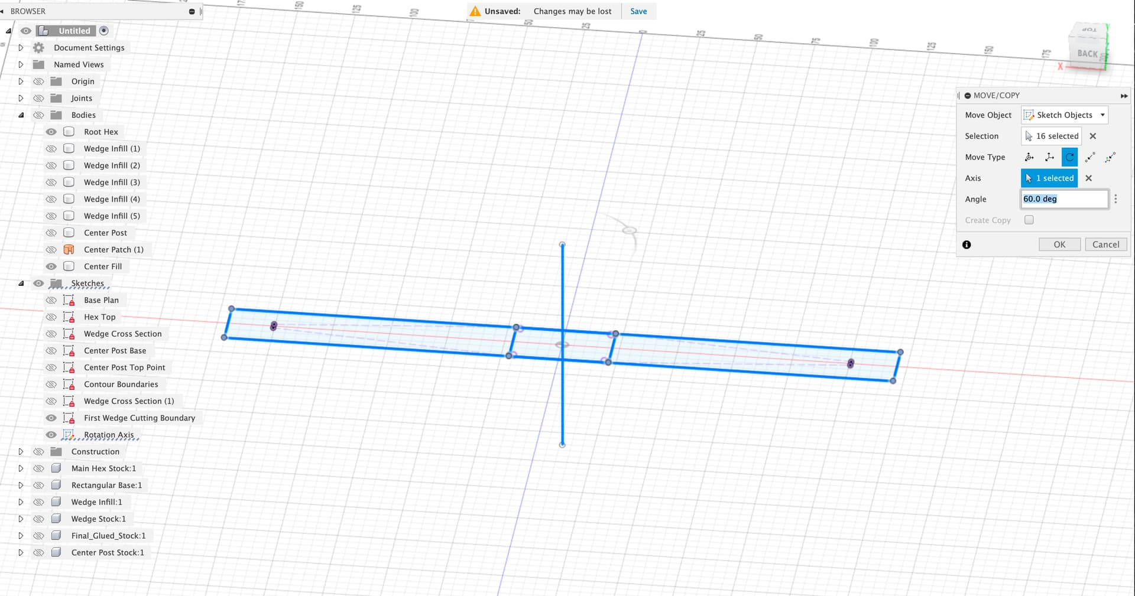Select Contour Boundaries sketch
Viewport: 1135px width, 596px height.
pos(121,385)
